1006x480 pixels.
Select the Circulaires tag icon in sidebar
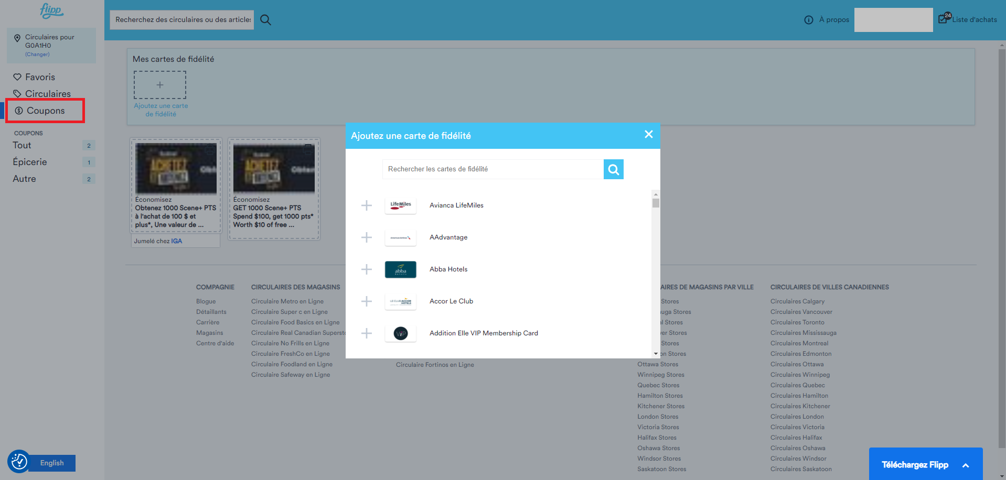tap(17, 93)
